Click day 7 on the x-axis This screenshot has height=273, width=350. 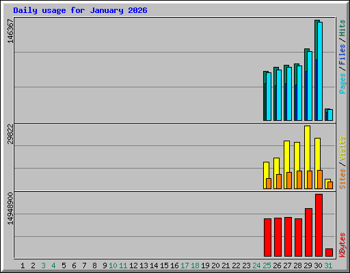pyautogui.click(x=84, y=265)
